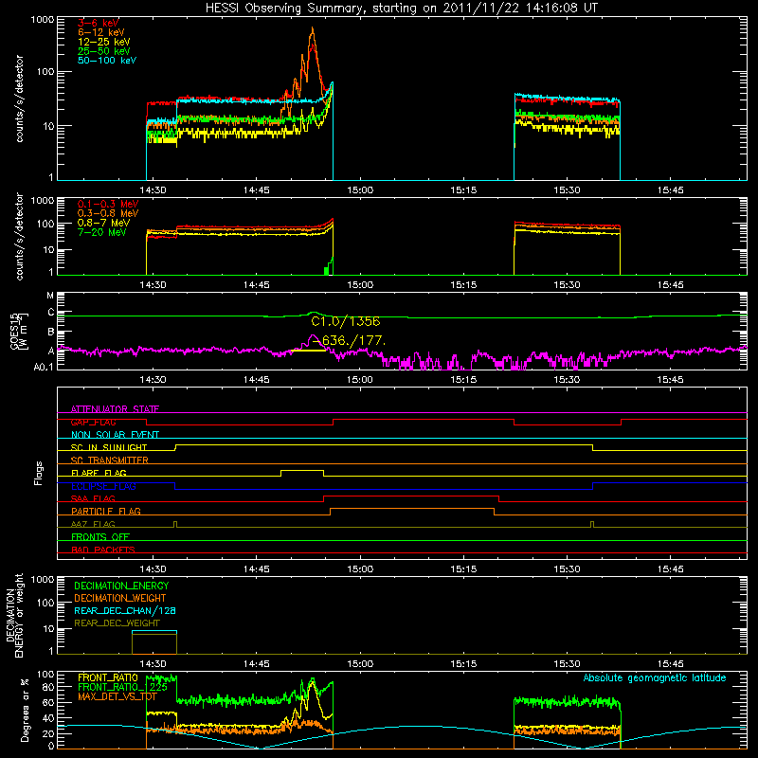Click the raised FLARE_FLAG interval
Viewport: 758px width, 758px height.
(x=302, y=470)
